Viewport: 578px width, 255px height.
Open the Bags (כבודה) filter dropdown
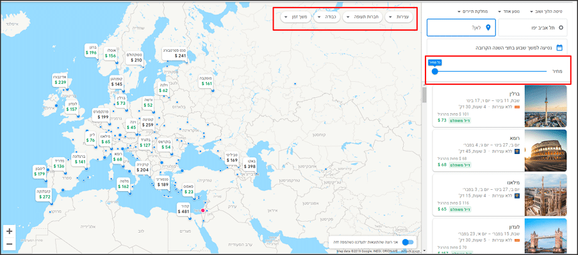pyautogui.click(x=327, y=17)
